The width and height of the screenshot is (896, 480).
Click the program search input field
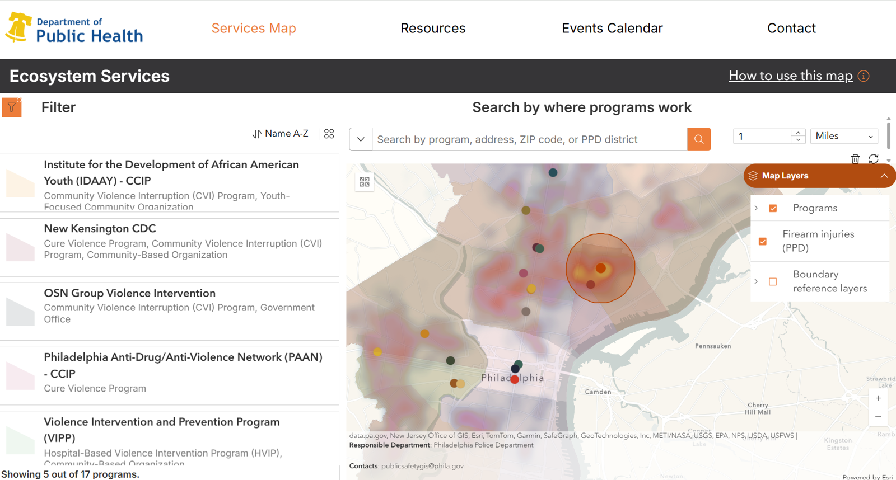529,139
